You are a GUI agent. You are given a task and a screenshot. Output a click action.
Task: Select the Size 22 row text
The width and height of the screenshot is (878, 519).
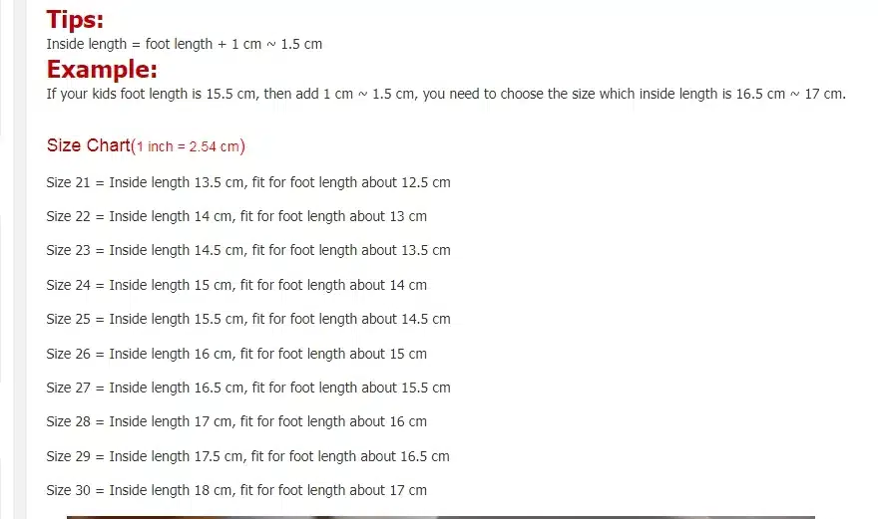236,216
